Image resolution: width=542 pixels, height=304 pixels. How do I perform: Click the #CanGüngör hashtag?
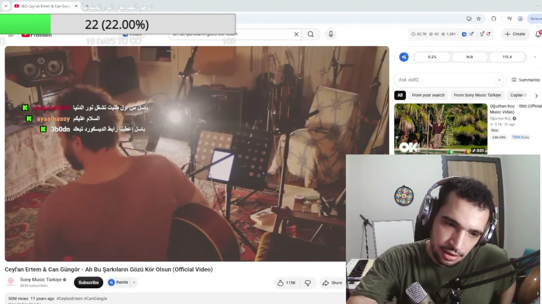coord(96,299)
